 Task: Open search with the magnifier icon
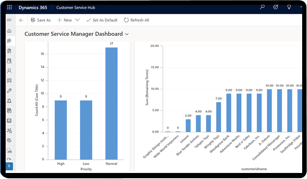point(262,7)
